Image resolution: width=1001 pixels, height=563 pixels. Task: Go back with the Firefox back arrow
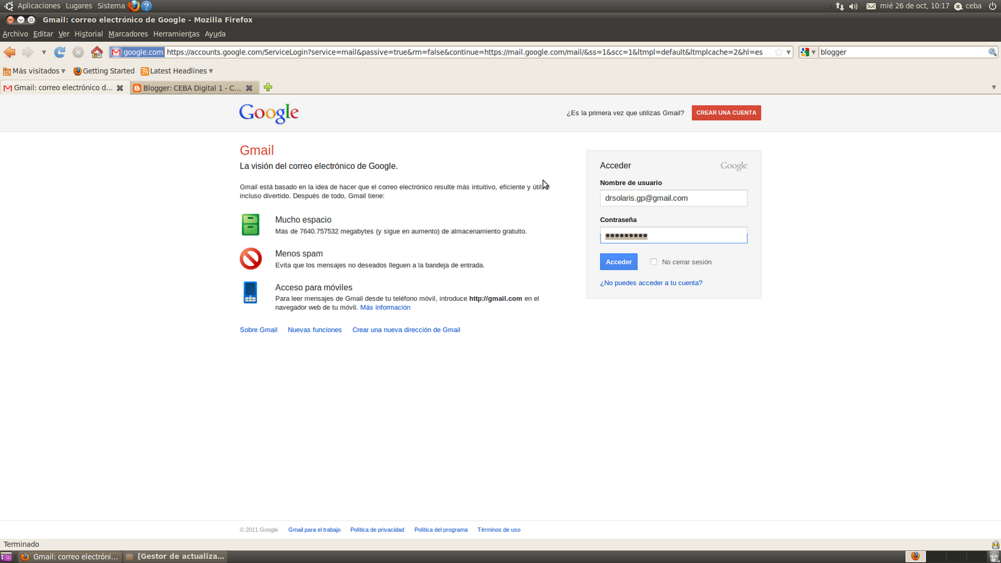pos(9,52)
